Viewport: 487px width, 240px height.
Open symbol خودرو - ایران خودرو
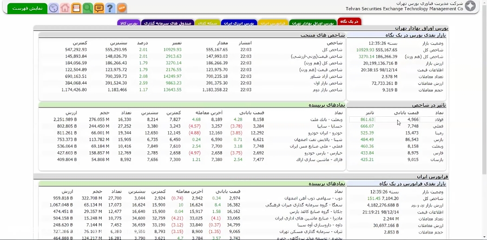pyautogui.click(x=325, y=133)
